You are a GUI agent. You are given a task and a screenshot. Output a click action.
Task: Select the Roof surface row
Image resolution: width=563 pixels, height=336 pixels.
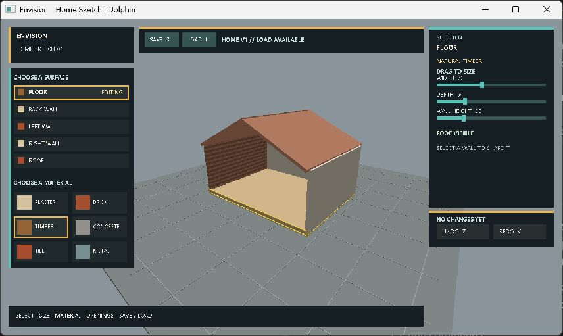(x=71, y=160)
